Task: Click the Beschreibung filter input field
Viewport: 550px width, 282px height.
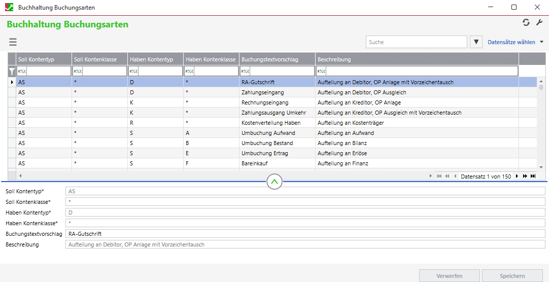Action: pos(422,72)
